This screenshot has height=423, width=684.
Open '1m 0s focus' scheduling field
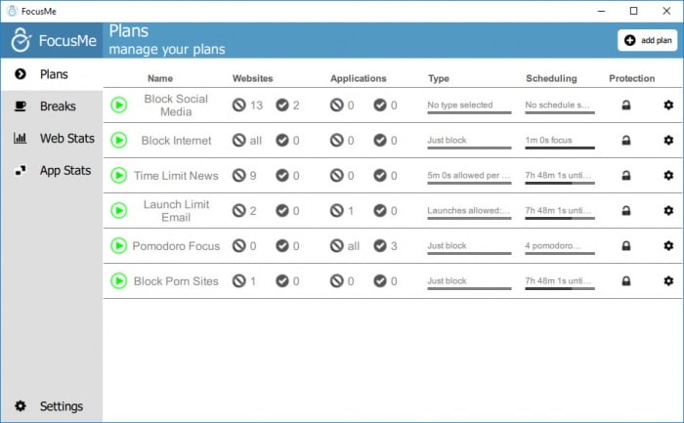pyautogui.click(x=560, y=142)
